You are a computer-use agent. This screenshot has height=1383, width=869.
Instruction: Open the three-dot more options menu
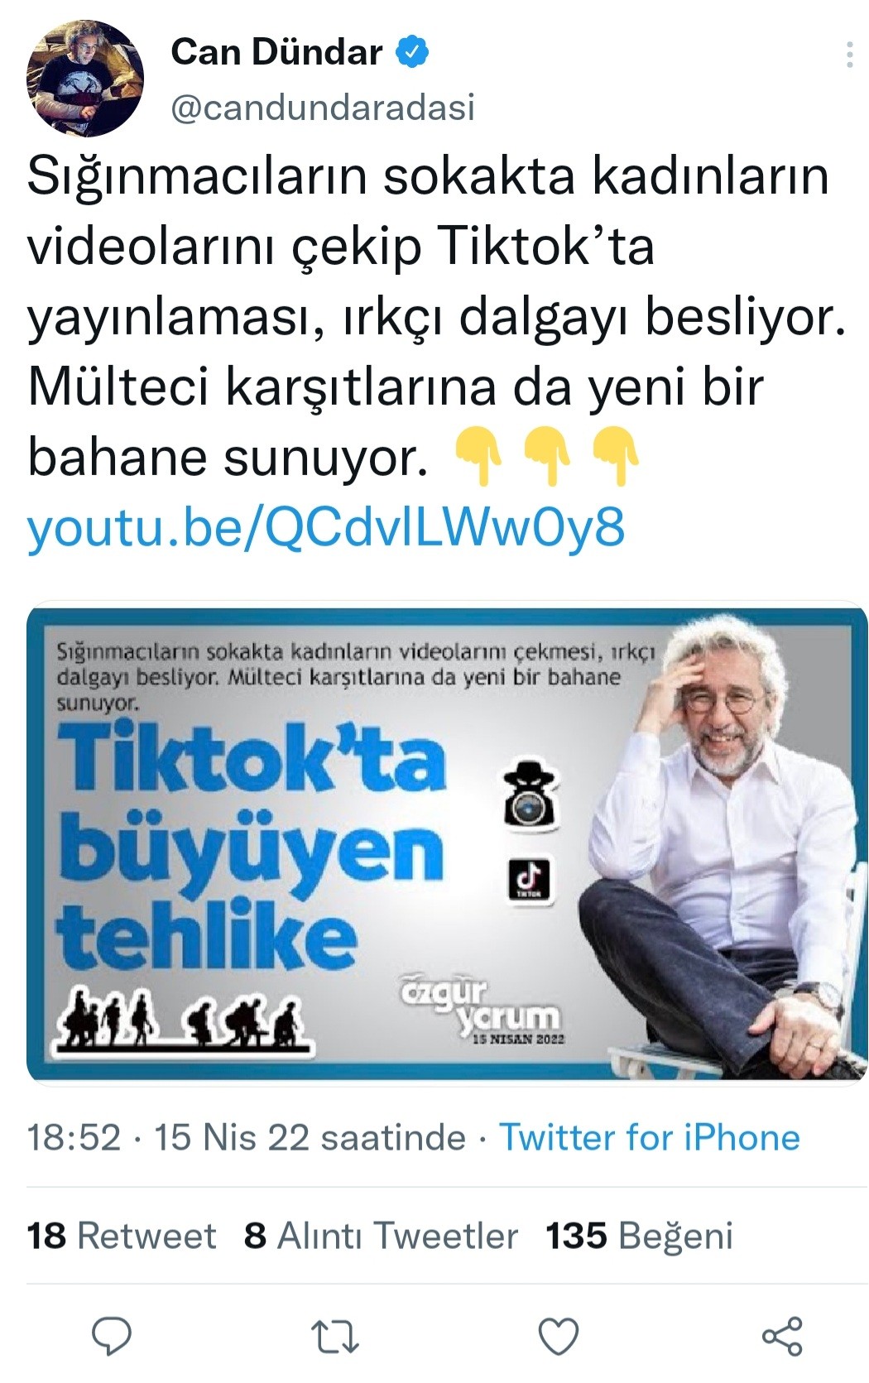(849, 55)
